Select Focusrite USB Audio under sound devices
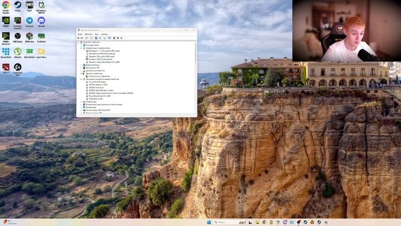This screenshot has height=226, width=401. pyautogui.click(x=97, y=82)
